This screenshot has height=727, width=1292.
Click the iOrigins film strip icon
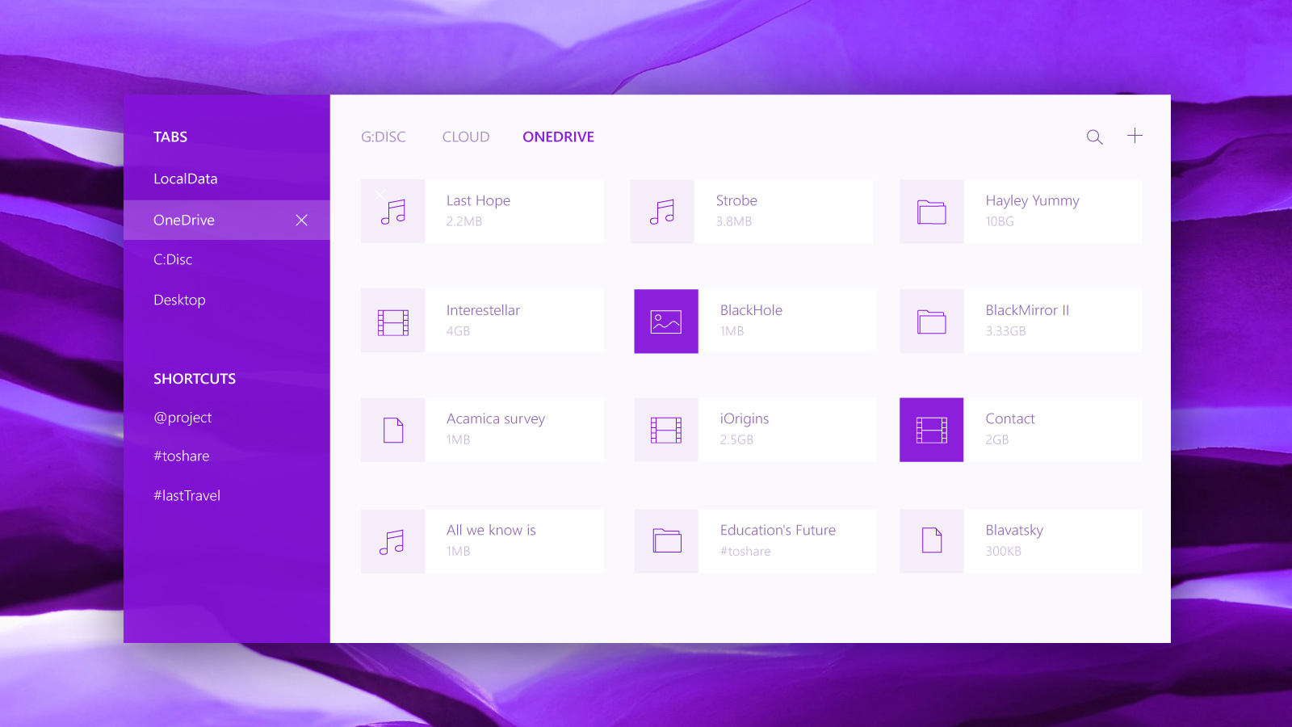(666, 430)
